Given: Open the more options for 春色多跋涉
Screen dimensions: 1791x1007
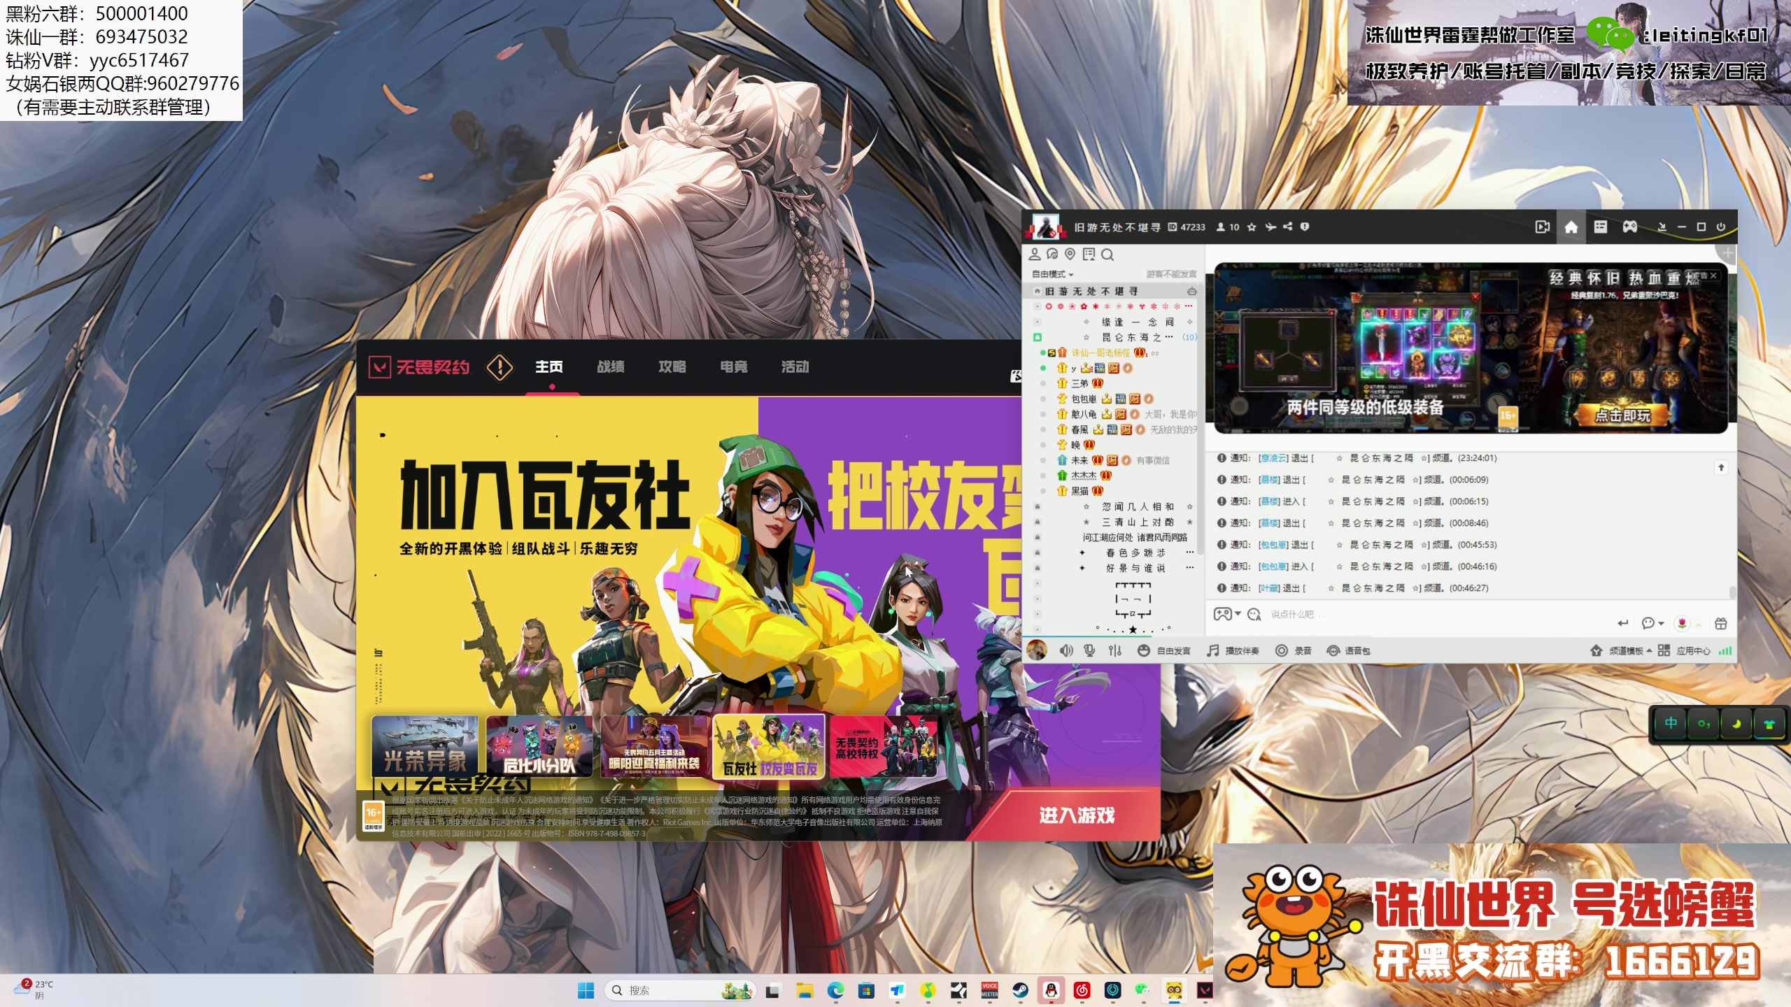Looking at the screenshot, I should pos(1189,552).
